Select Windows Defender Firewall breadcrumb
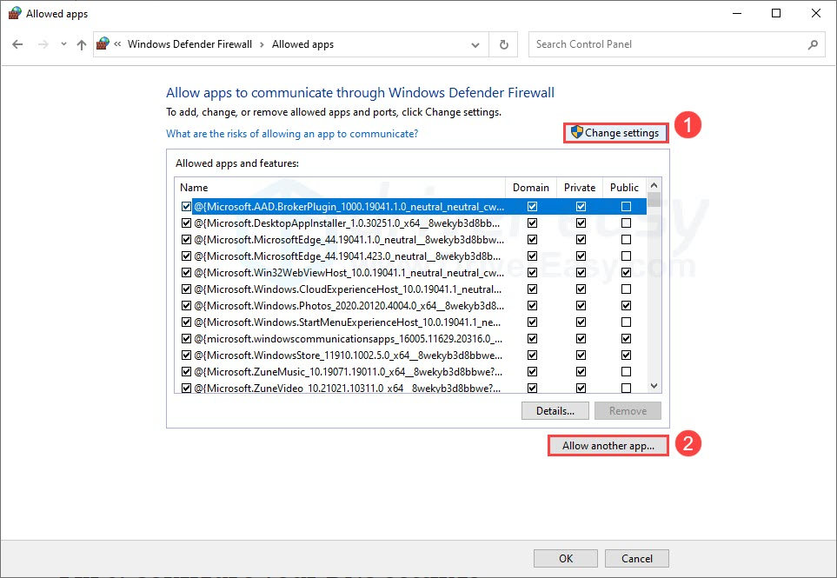Screen dimensions: 837x578 click(x=189, y=44)
